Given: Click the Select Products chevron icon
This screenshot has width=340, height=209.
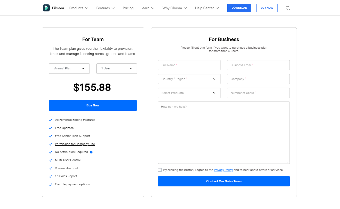Looking at the screenshot, I should pos(214,93).
